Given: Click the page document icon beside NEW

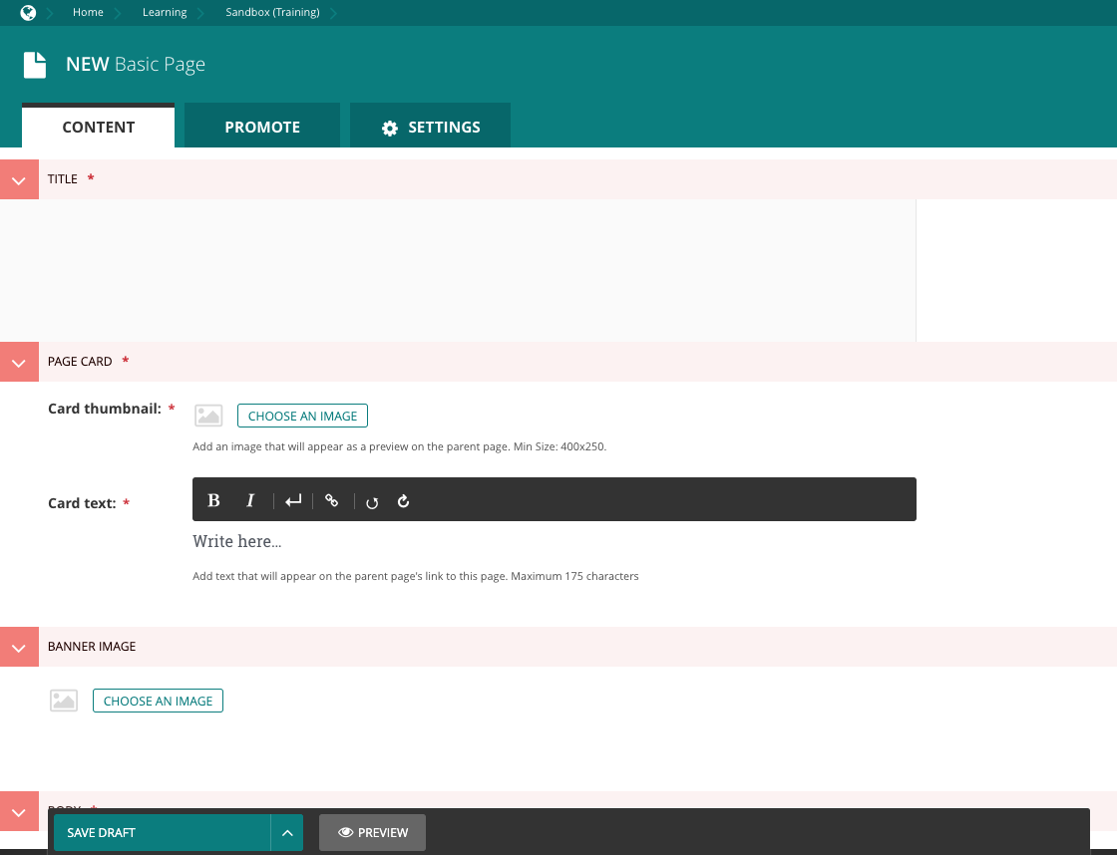Looking at the screenshot, I should click(x=35, y=63).
